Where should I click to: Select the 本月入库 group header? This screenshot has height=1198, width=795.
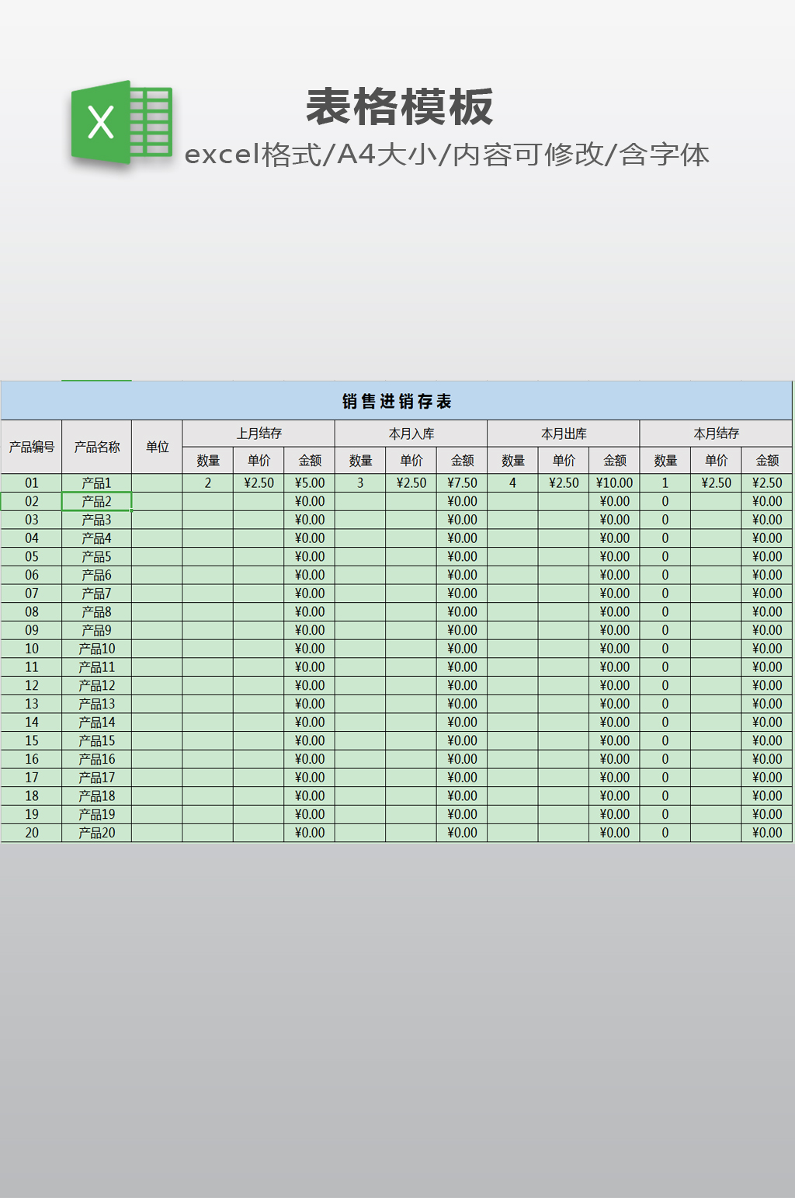point(411,434)
